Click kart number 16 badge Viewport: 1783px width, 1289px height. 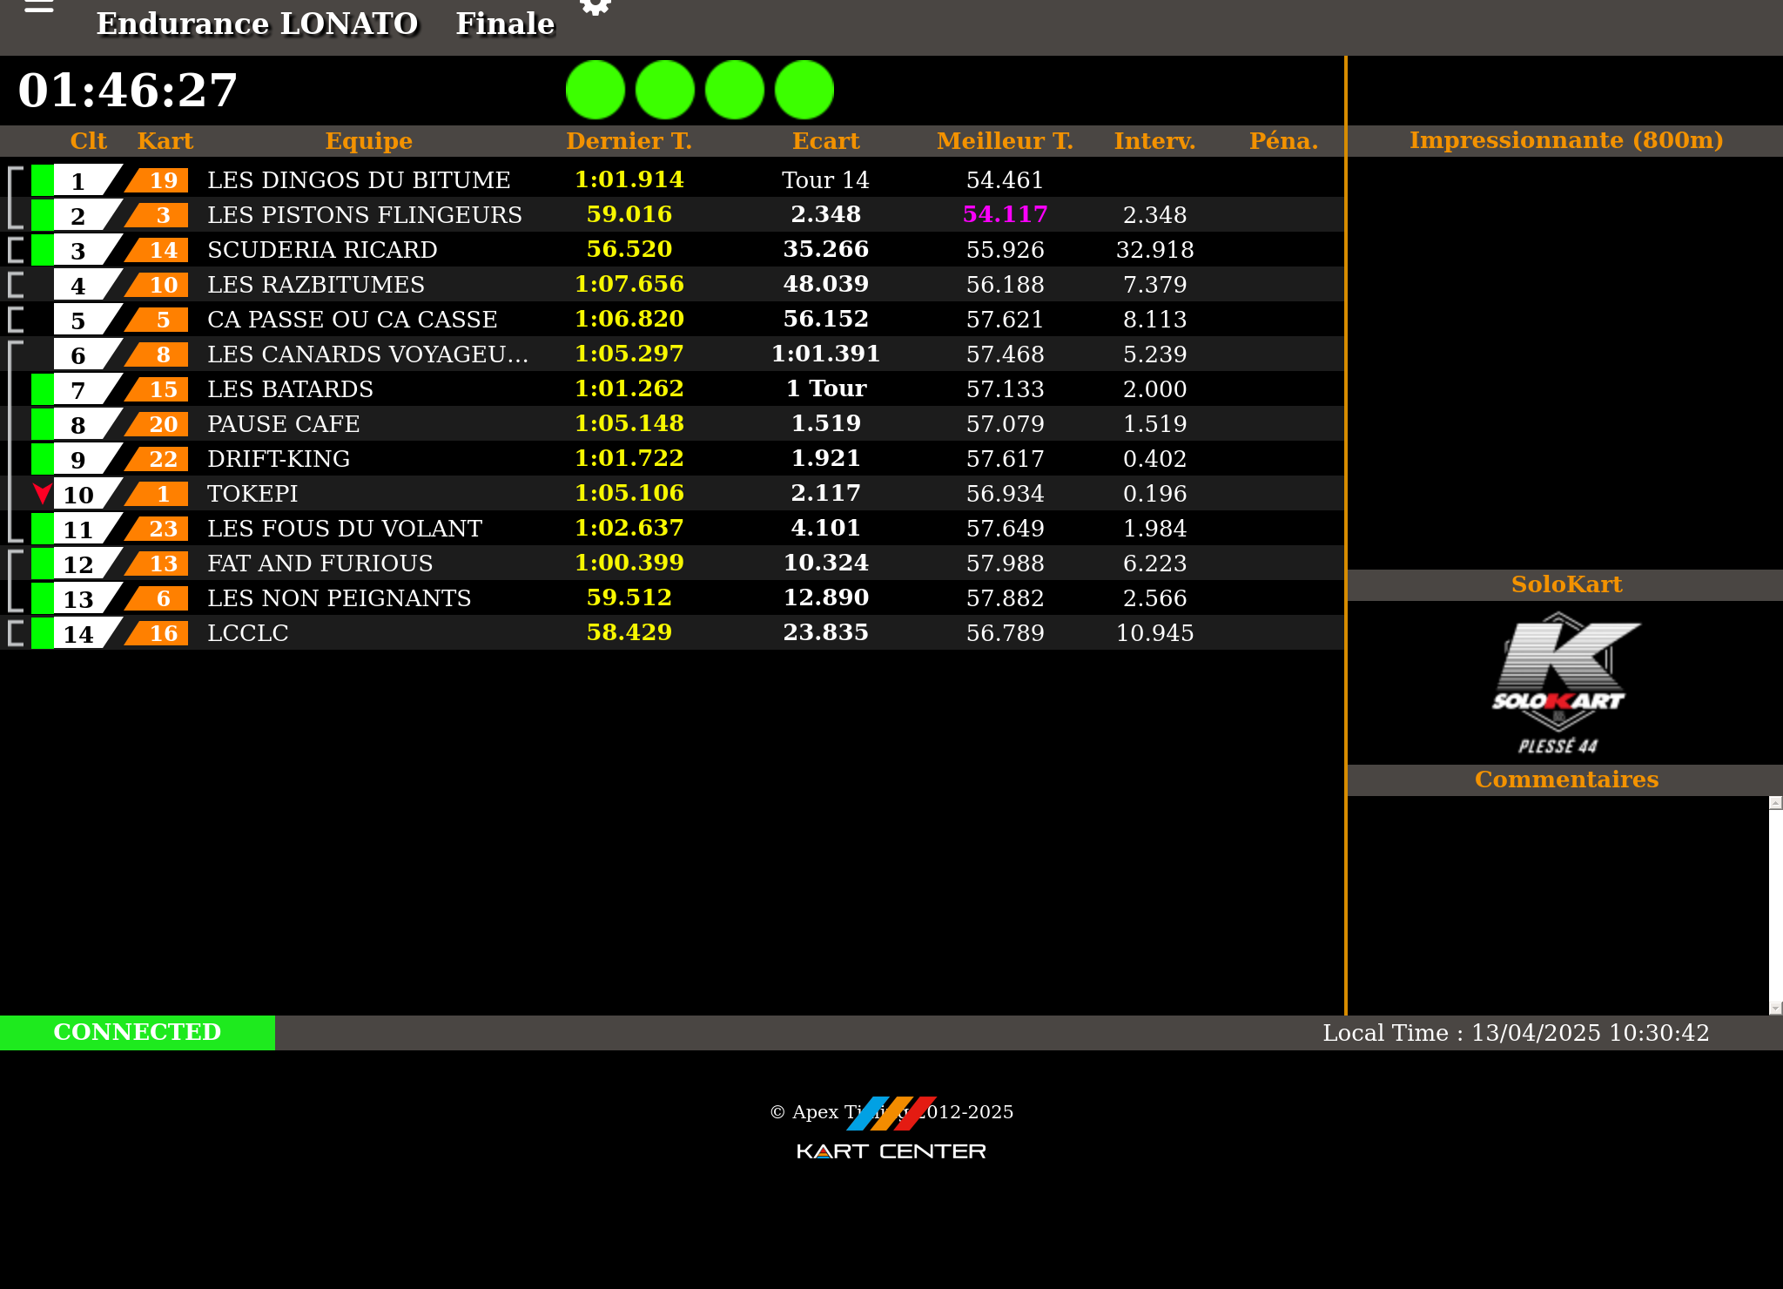[x=157, y=633]
